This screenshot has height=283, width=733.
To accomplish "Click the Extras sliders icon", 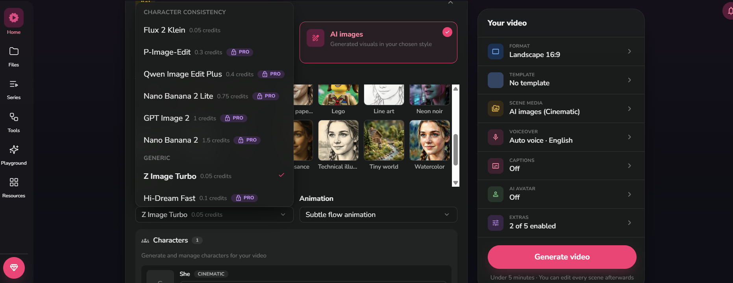I will [x=496, y=223].
